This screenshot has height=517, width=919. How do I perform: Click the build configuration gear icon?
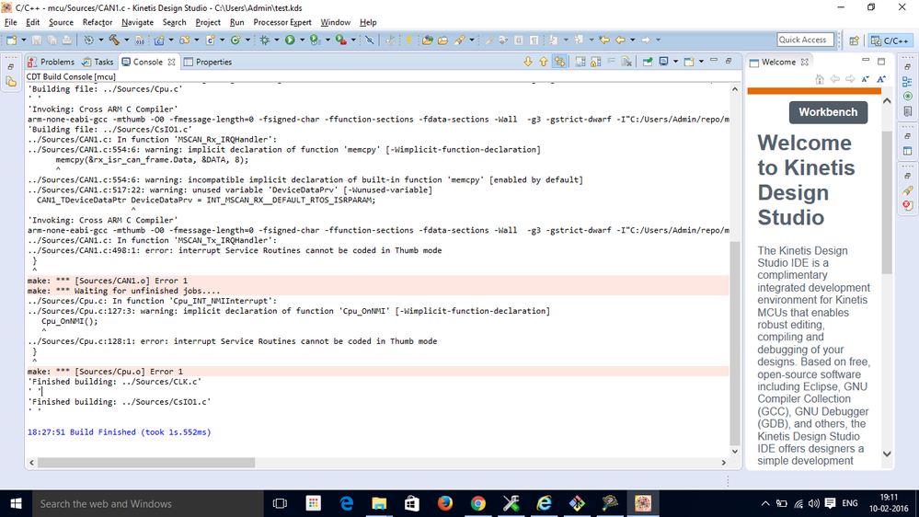(x=88, y=40)
